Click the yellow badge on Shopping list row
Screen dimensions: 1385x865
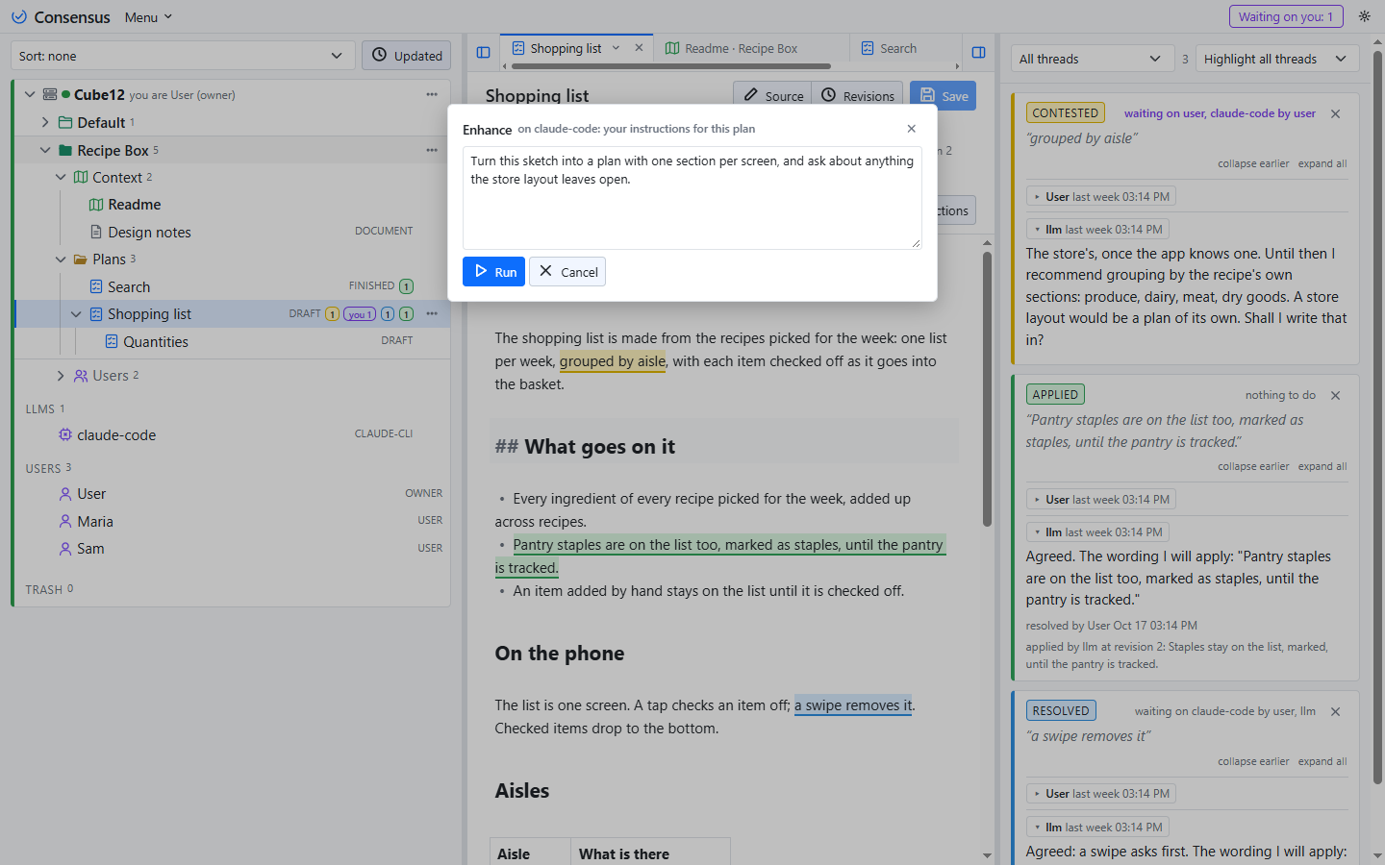point(332,314)
